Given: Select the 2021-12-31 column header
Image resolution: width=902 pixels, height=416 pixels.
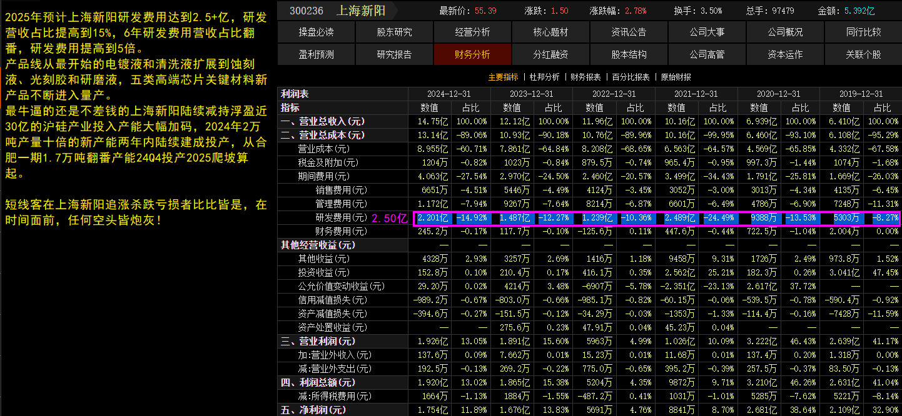Looking at the screenshot, I should tap(696, 94).
